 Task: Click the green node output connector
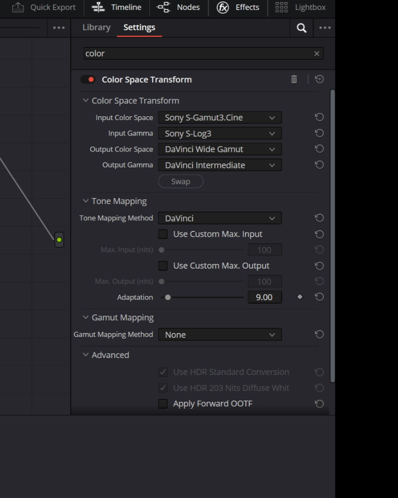59,240
